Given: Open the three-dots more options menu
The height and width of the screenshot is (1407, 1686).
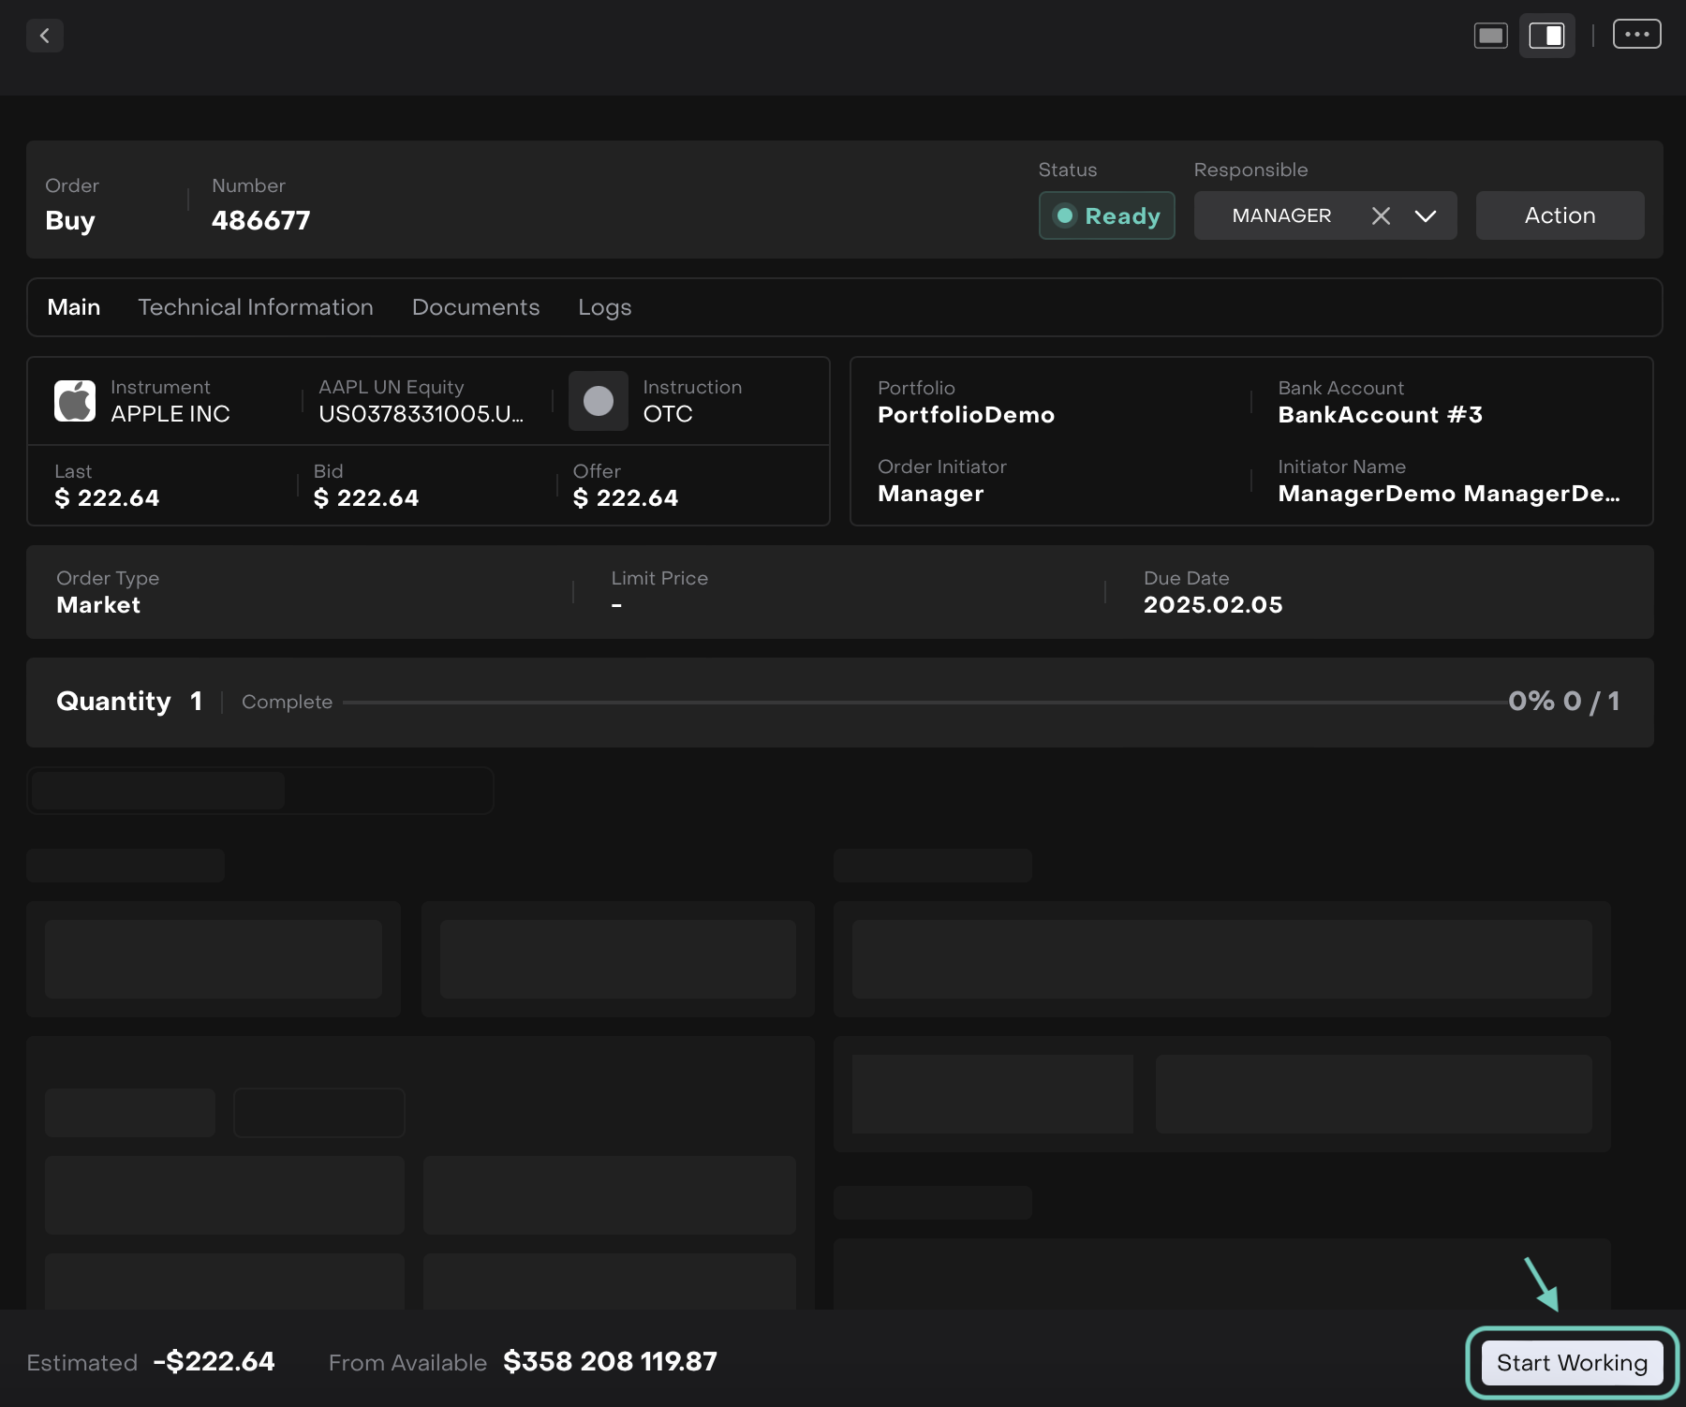Looking at the screenshot, I should click(x=1636, y=35).
